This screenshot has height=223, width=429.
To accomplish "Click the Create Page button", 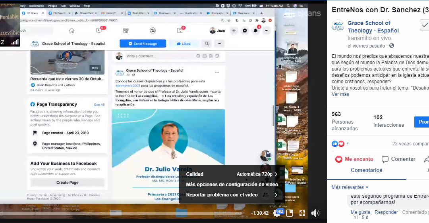I will pyautogui.click(x=67, y=183).
